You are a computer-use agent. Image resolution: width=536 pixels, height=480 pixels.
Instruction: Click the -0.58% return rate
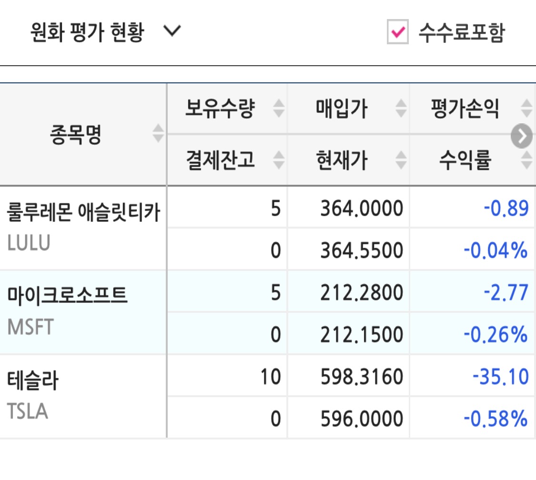pyautogui.click(x=496, y=419)
